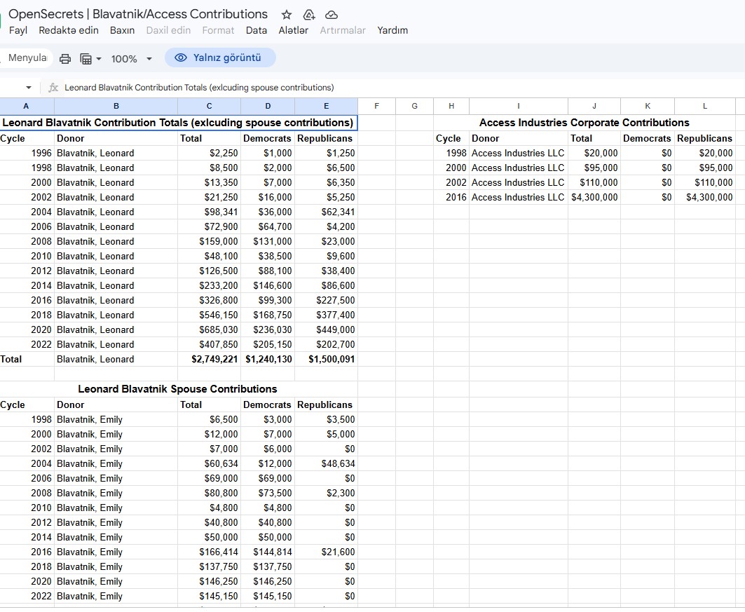This screenshot has width=745, height=612.
Task: Click cycle 1996 in Leonard's table
Action: [x=27, y=153]
